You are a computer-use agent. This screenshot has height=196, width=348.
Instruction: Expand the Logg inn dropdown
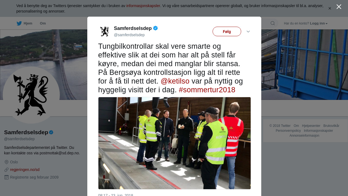pos(319,23)
